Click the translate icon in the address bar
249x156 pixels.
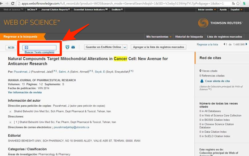pyautogui.click(x=233, y=3)
